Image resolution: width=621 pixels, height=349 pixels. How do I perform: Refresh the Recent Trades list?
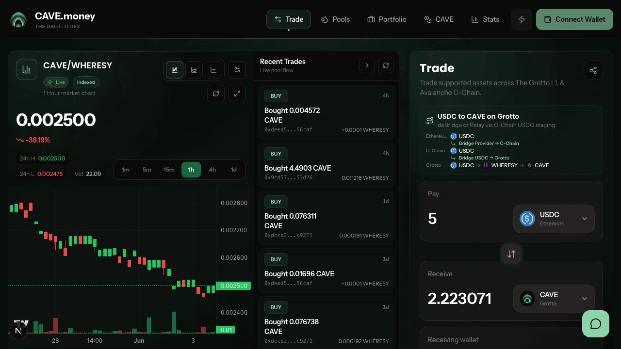[386, 65]
